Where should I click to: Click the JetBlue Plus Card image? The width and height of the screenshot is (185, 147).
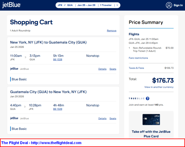[151, 119]
